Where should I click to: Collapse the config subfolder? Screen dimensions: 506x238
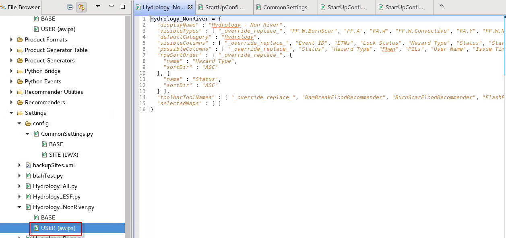point(19,123)
